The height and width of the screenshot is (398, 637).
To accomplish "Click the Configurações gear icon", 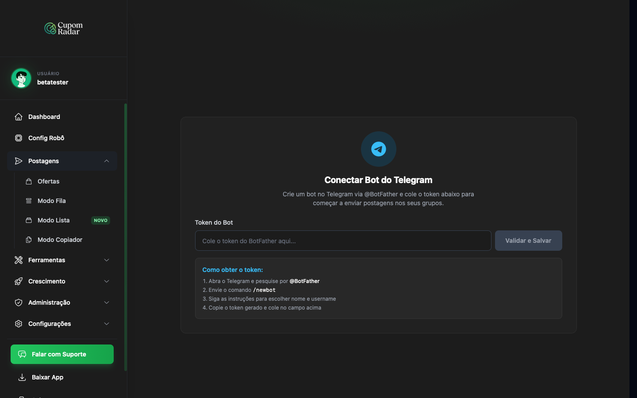I will point(19,324).
